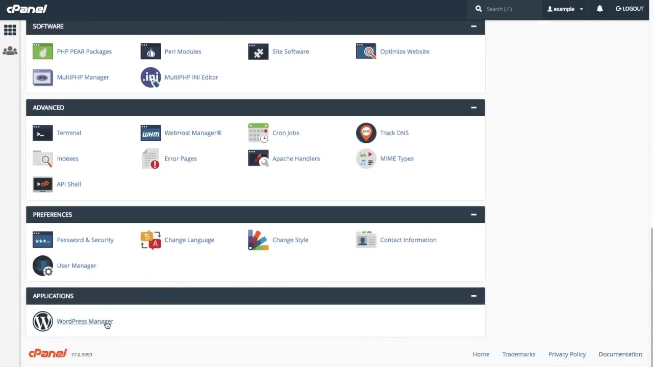653x367 pixels.
Task: Click the sidebar users icon
Action: tap(10, 51)
